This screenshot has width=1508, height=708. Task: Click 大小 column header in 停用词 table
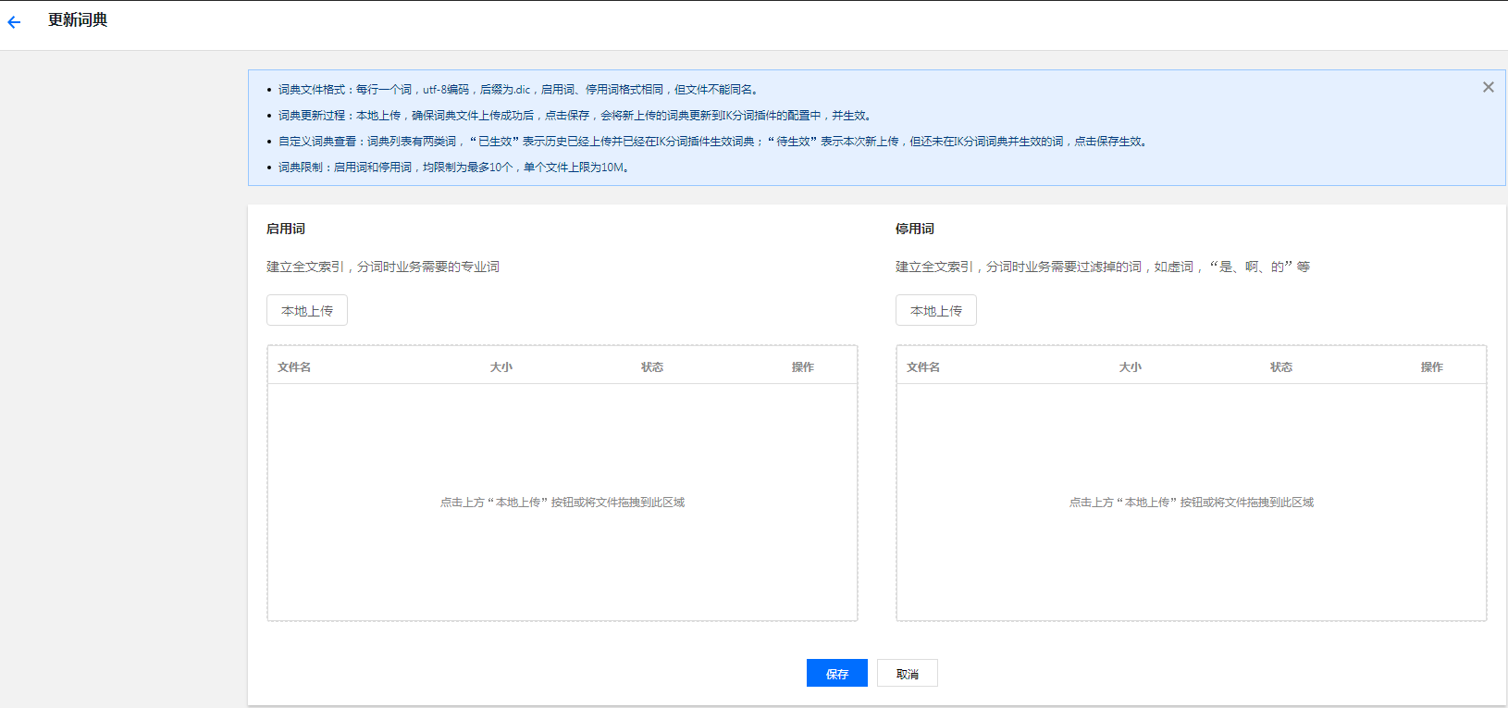pos(1131,367)
